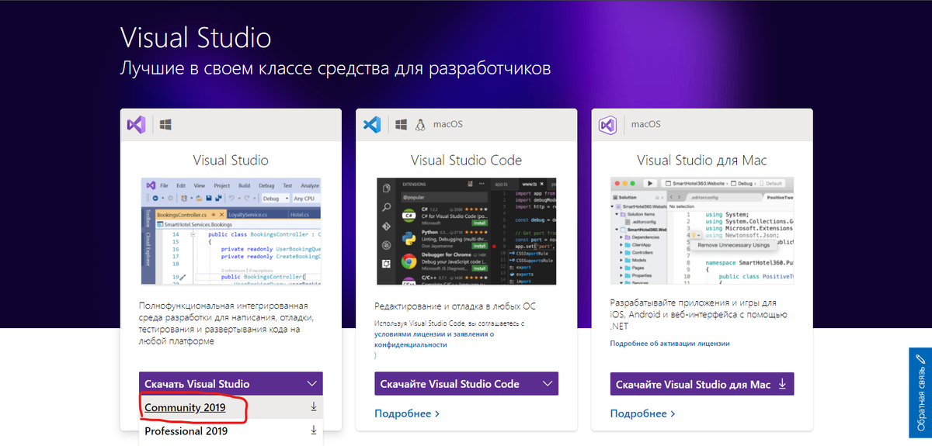Click Windows logo on Visual Studio card
932x446 pixels.
[165, 124]
